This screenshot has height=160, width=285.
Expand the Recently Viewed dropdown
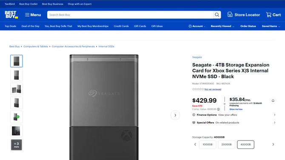[222, 26]
